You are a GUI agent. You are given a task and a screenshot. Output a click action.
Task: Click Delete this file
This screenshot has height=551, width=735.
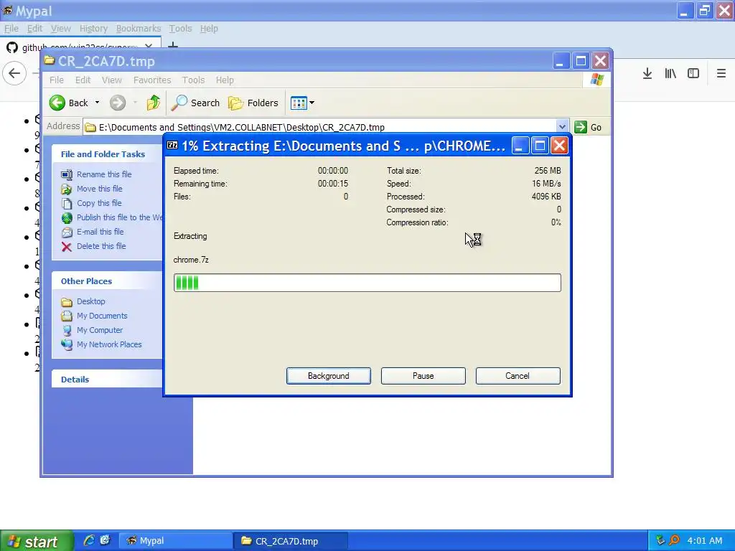101,247
